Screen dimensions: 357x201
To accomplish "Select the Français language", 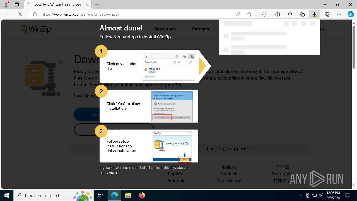I will 176,180.
